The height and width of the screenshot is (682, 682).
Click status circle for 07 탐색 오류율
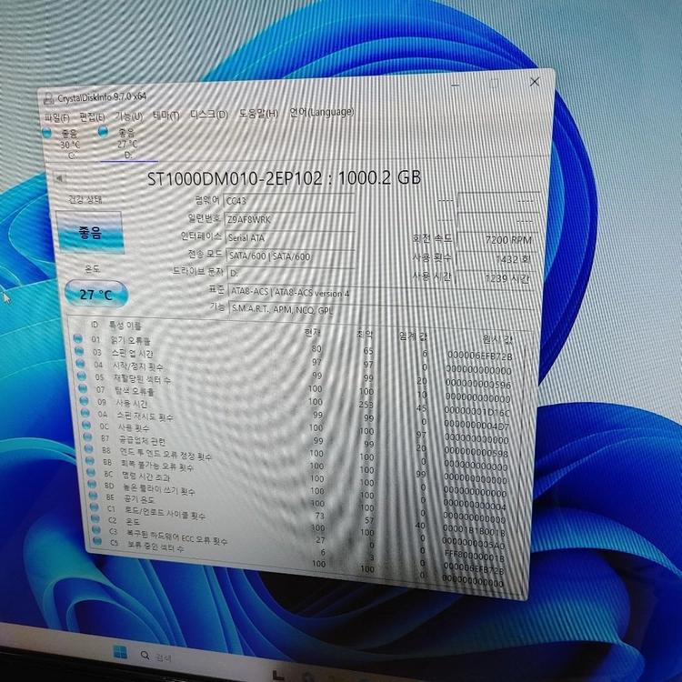click(83, 388)
